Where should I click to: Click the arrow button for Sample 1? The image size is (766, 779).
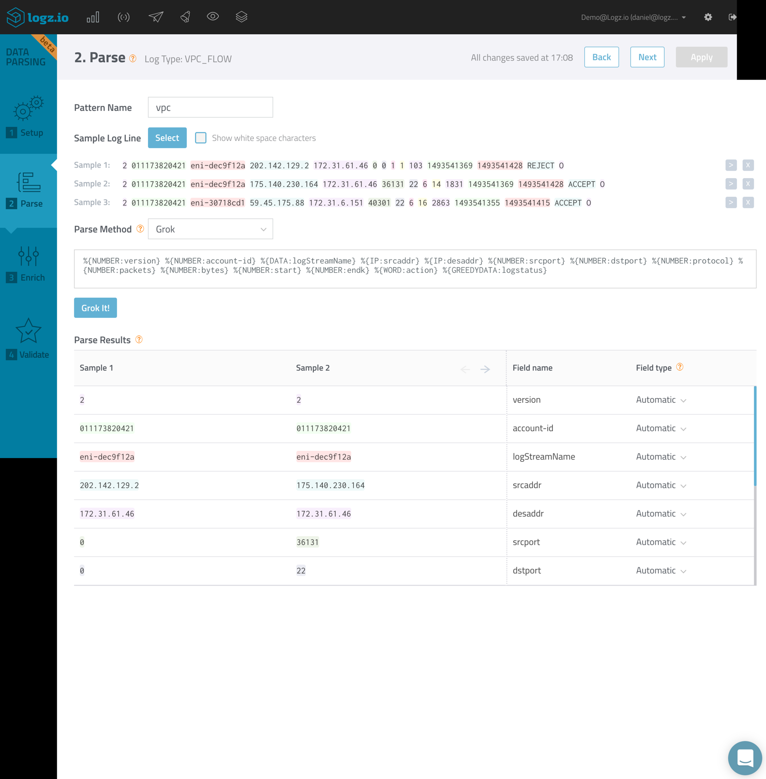731,165
